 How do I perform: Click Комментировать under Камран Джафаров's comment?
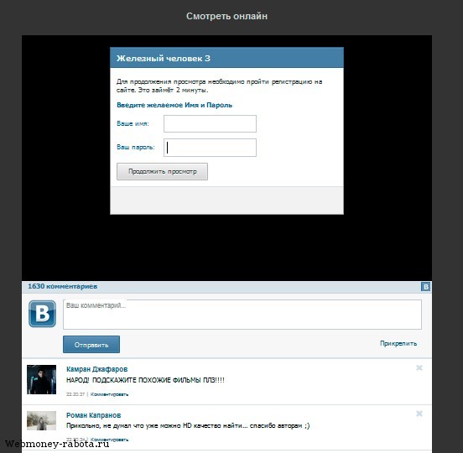[109, 394]
